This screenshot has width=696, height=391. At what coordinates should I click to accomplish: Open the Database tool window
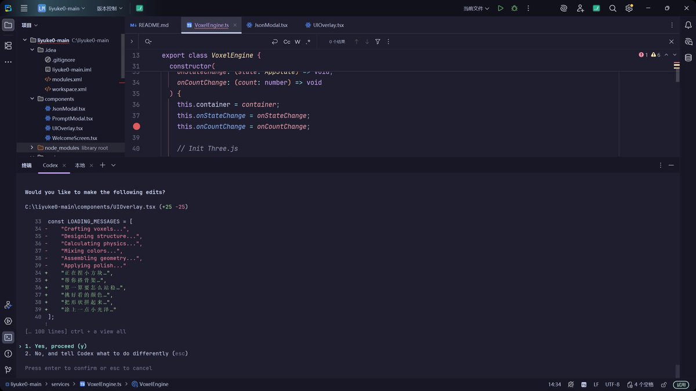[688, 58]
